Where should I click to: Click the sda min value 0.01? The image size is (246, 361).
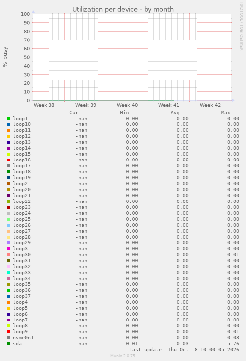click(132, 344)
